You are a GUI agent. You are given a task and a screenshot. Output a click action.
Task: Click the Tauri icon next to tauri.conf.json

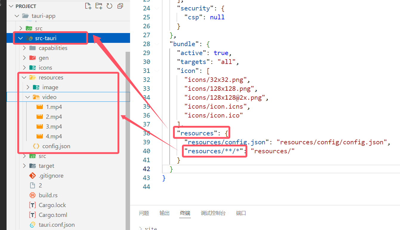click(32, 225)
